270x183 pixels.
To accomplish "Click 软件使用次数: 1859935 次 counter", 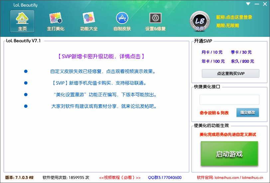I will pos(66,177).
